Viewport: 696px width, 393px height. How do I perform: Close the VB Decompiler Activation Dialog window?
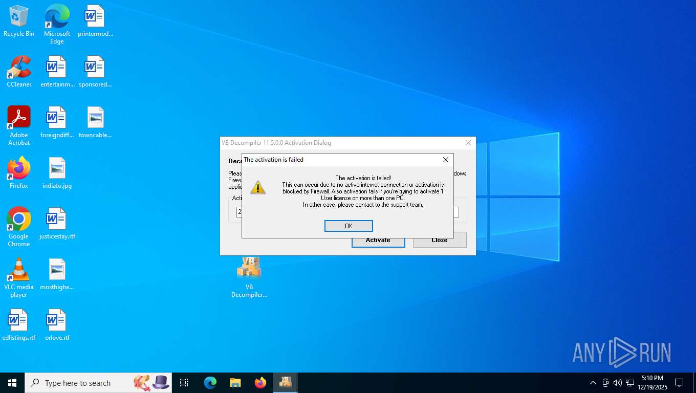(x=468, y=143)
